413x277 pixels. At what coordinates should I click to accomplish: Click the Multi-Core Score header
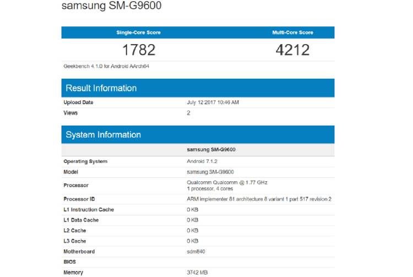[x=292, y=32]
